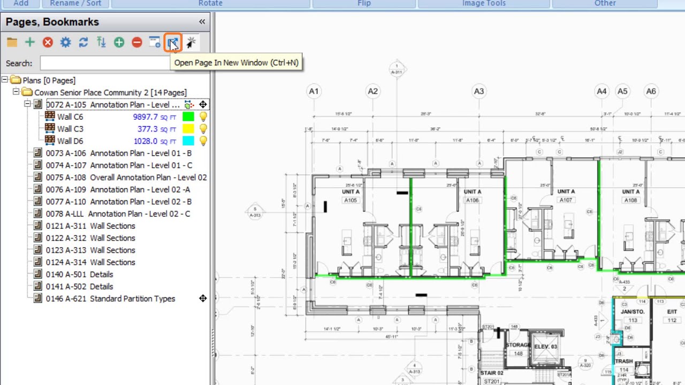This screenshot has height=385, width=685.
Task: Click the green circle expand-all icon
Action: coord(119,42)
